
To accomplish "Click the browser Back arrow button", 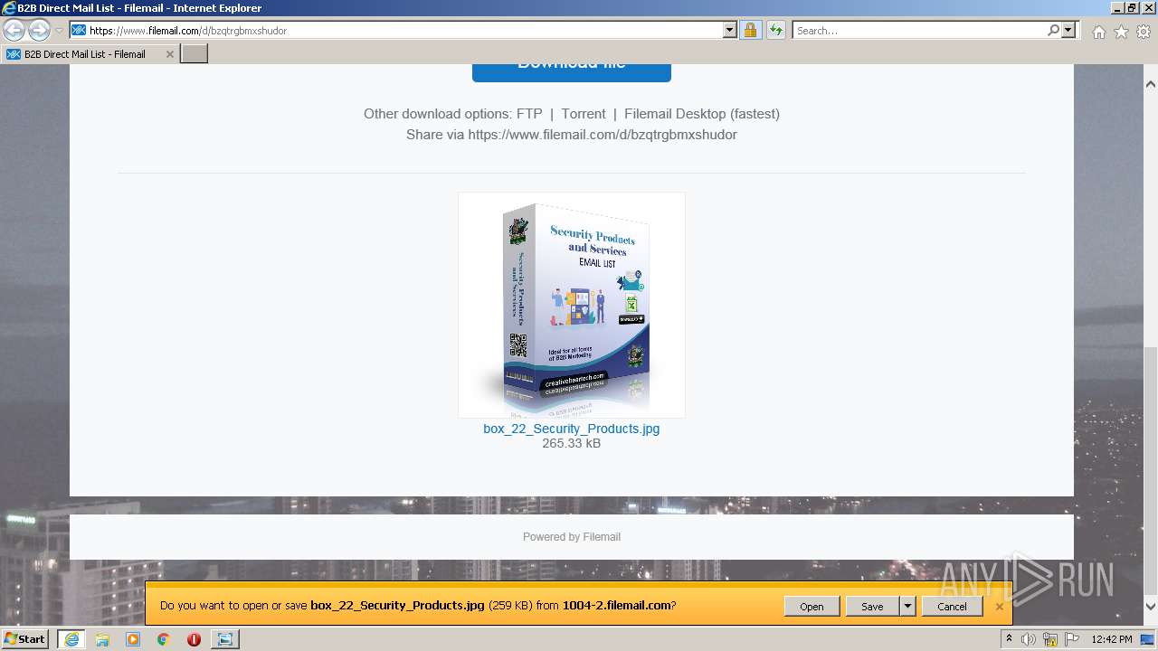I will (x=14, y=30).
